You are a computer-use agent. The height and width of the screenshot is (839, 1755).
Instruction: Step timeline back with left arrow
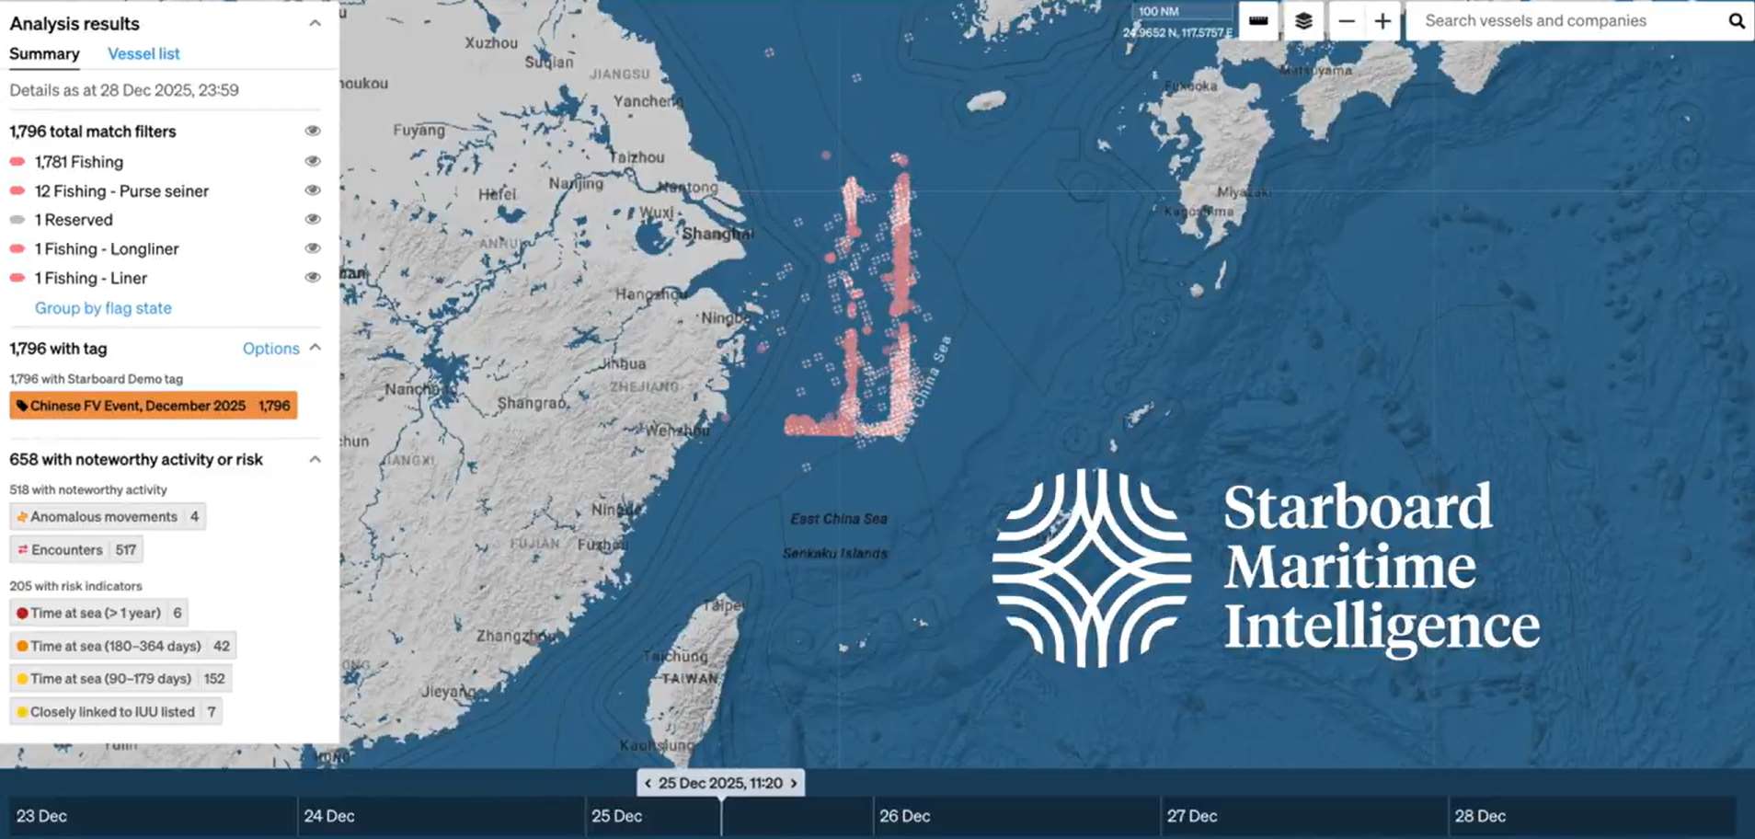[648, 783]
